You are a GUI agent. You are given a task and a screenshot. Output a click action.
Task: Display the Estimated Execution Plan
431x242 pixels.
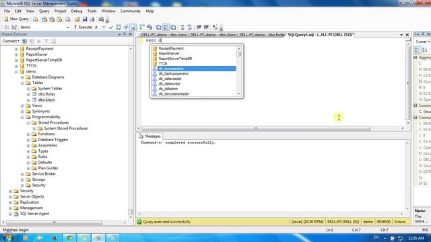(x=119, y=27)
